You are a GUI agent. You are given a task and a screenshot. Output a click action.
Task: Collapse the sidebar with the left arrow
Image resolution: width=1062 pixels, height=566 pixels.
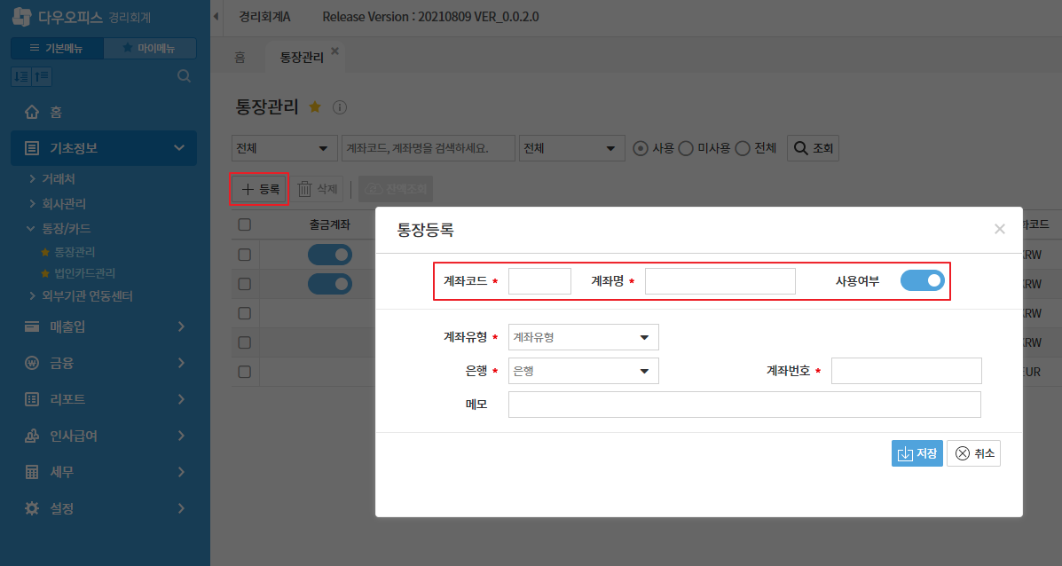point(216,17)
